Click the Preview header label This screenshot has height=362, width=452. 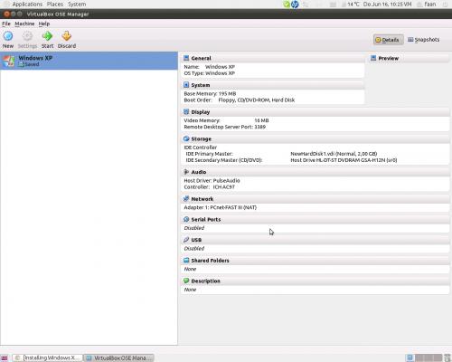[389, 58]
